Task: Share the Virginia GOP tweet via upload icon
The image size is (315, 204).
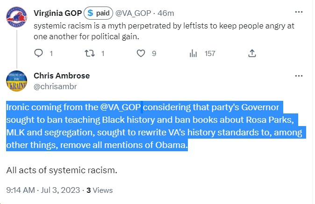Action: coord(252,53)
